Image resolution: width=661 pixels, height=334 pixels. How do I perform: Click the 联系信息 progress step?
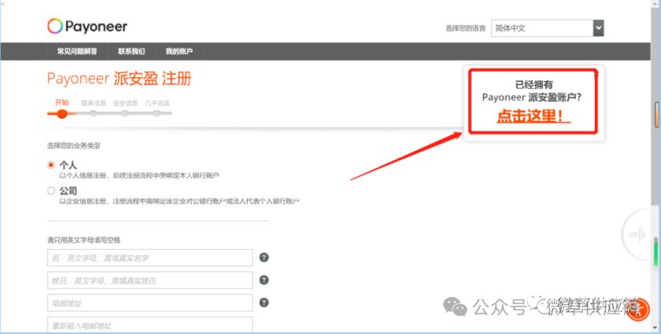pos(94,113)
